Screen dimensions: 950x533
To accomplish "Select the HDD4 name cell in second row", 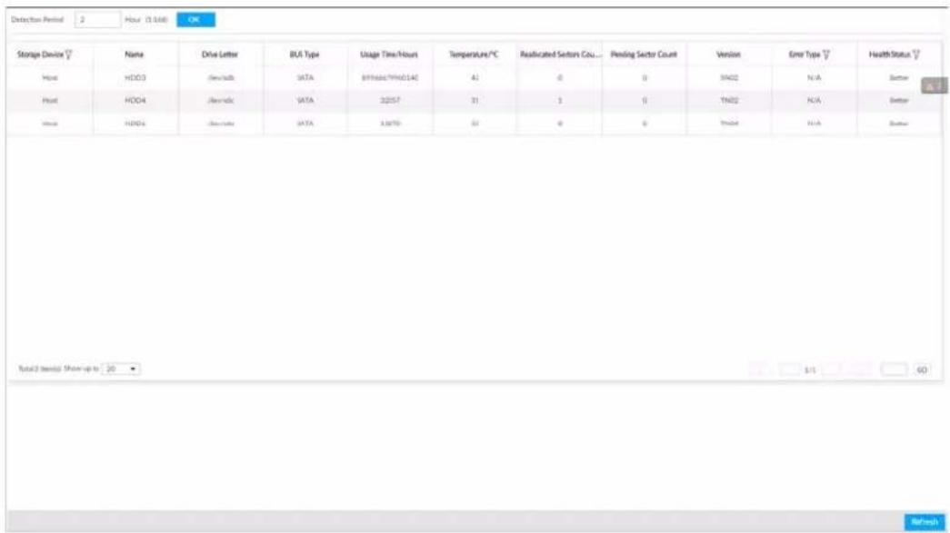I will tap(135, 101).
